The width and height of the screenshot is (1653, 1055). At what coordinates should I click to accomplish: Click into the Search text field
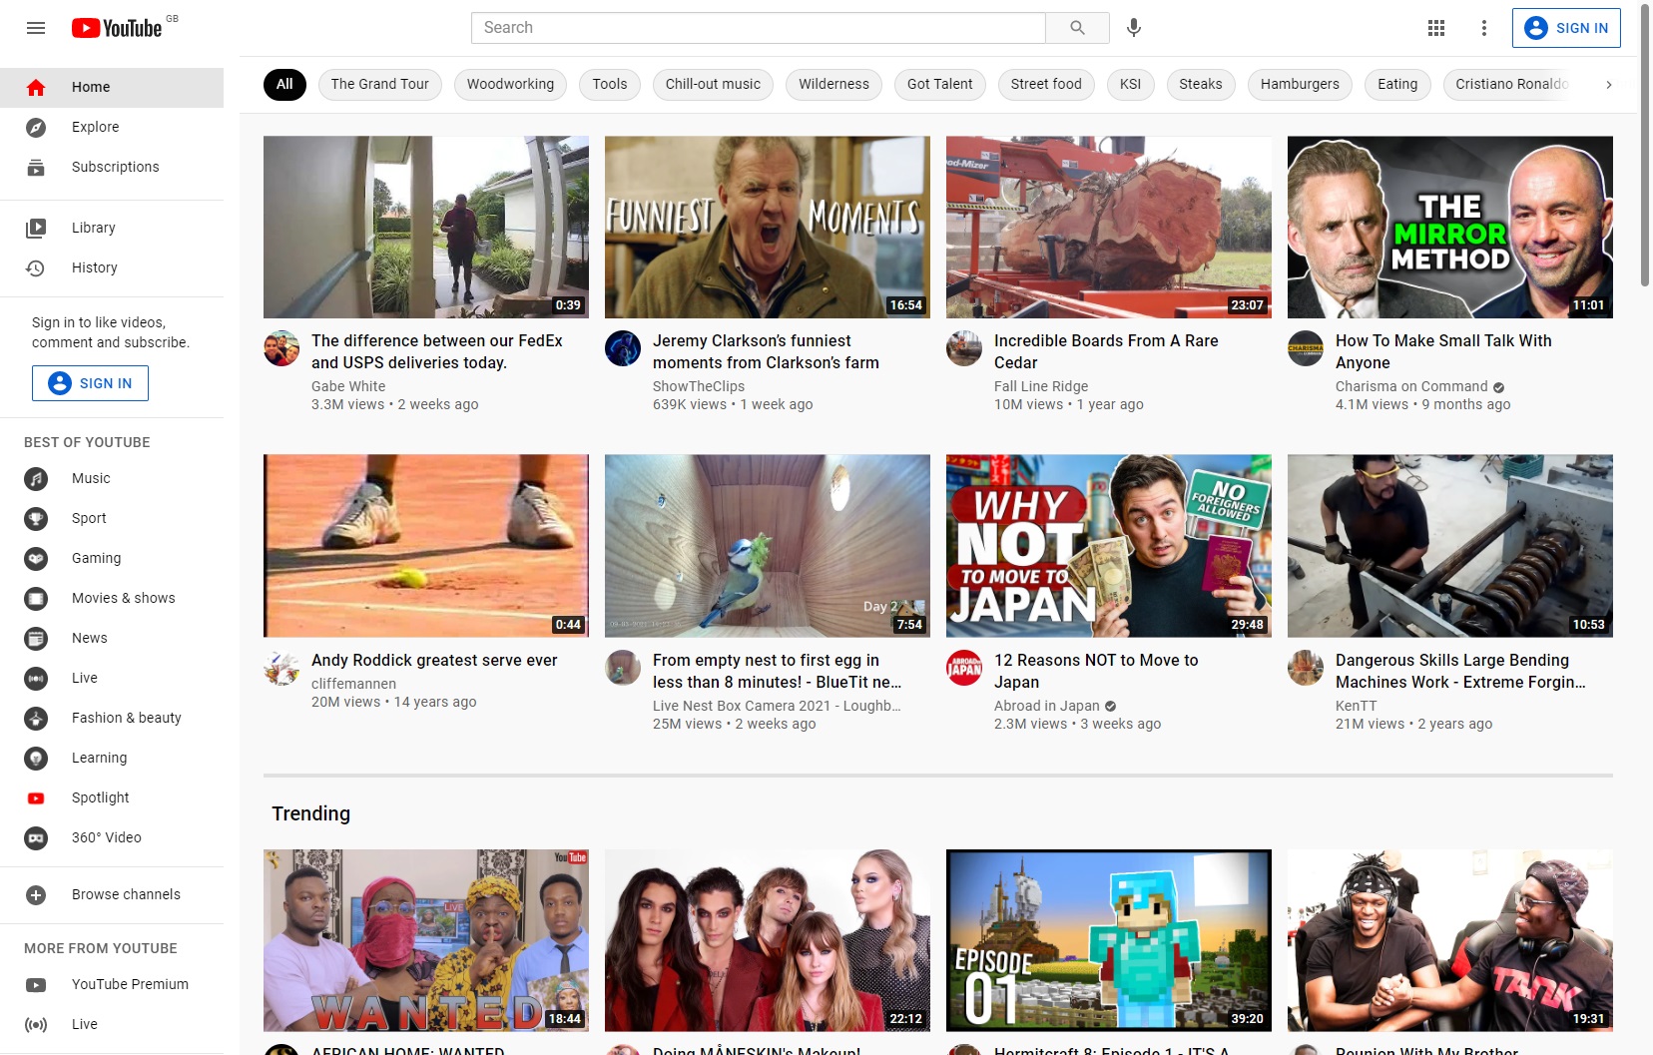tap(758, 28)
